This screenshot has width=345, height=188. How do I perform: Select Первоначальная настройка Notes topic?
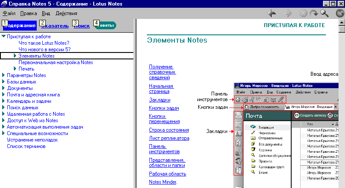pyautogui.click(x=56, y=62)
